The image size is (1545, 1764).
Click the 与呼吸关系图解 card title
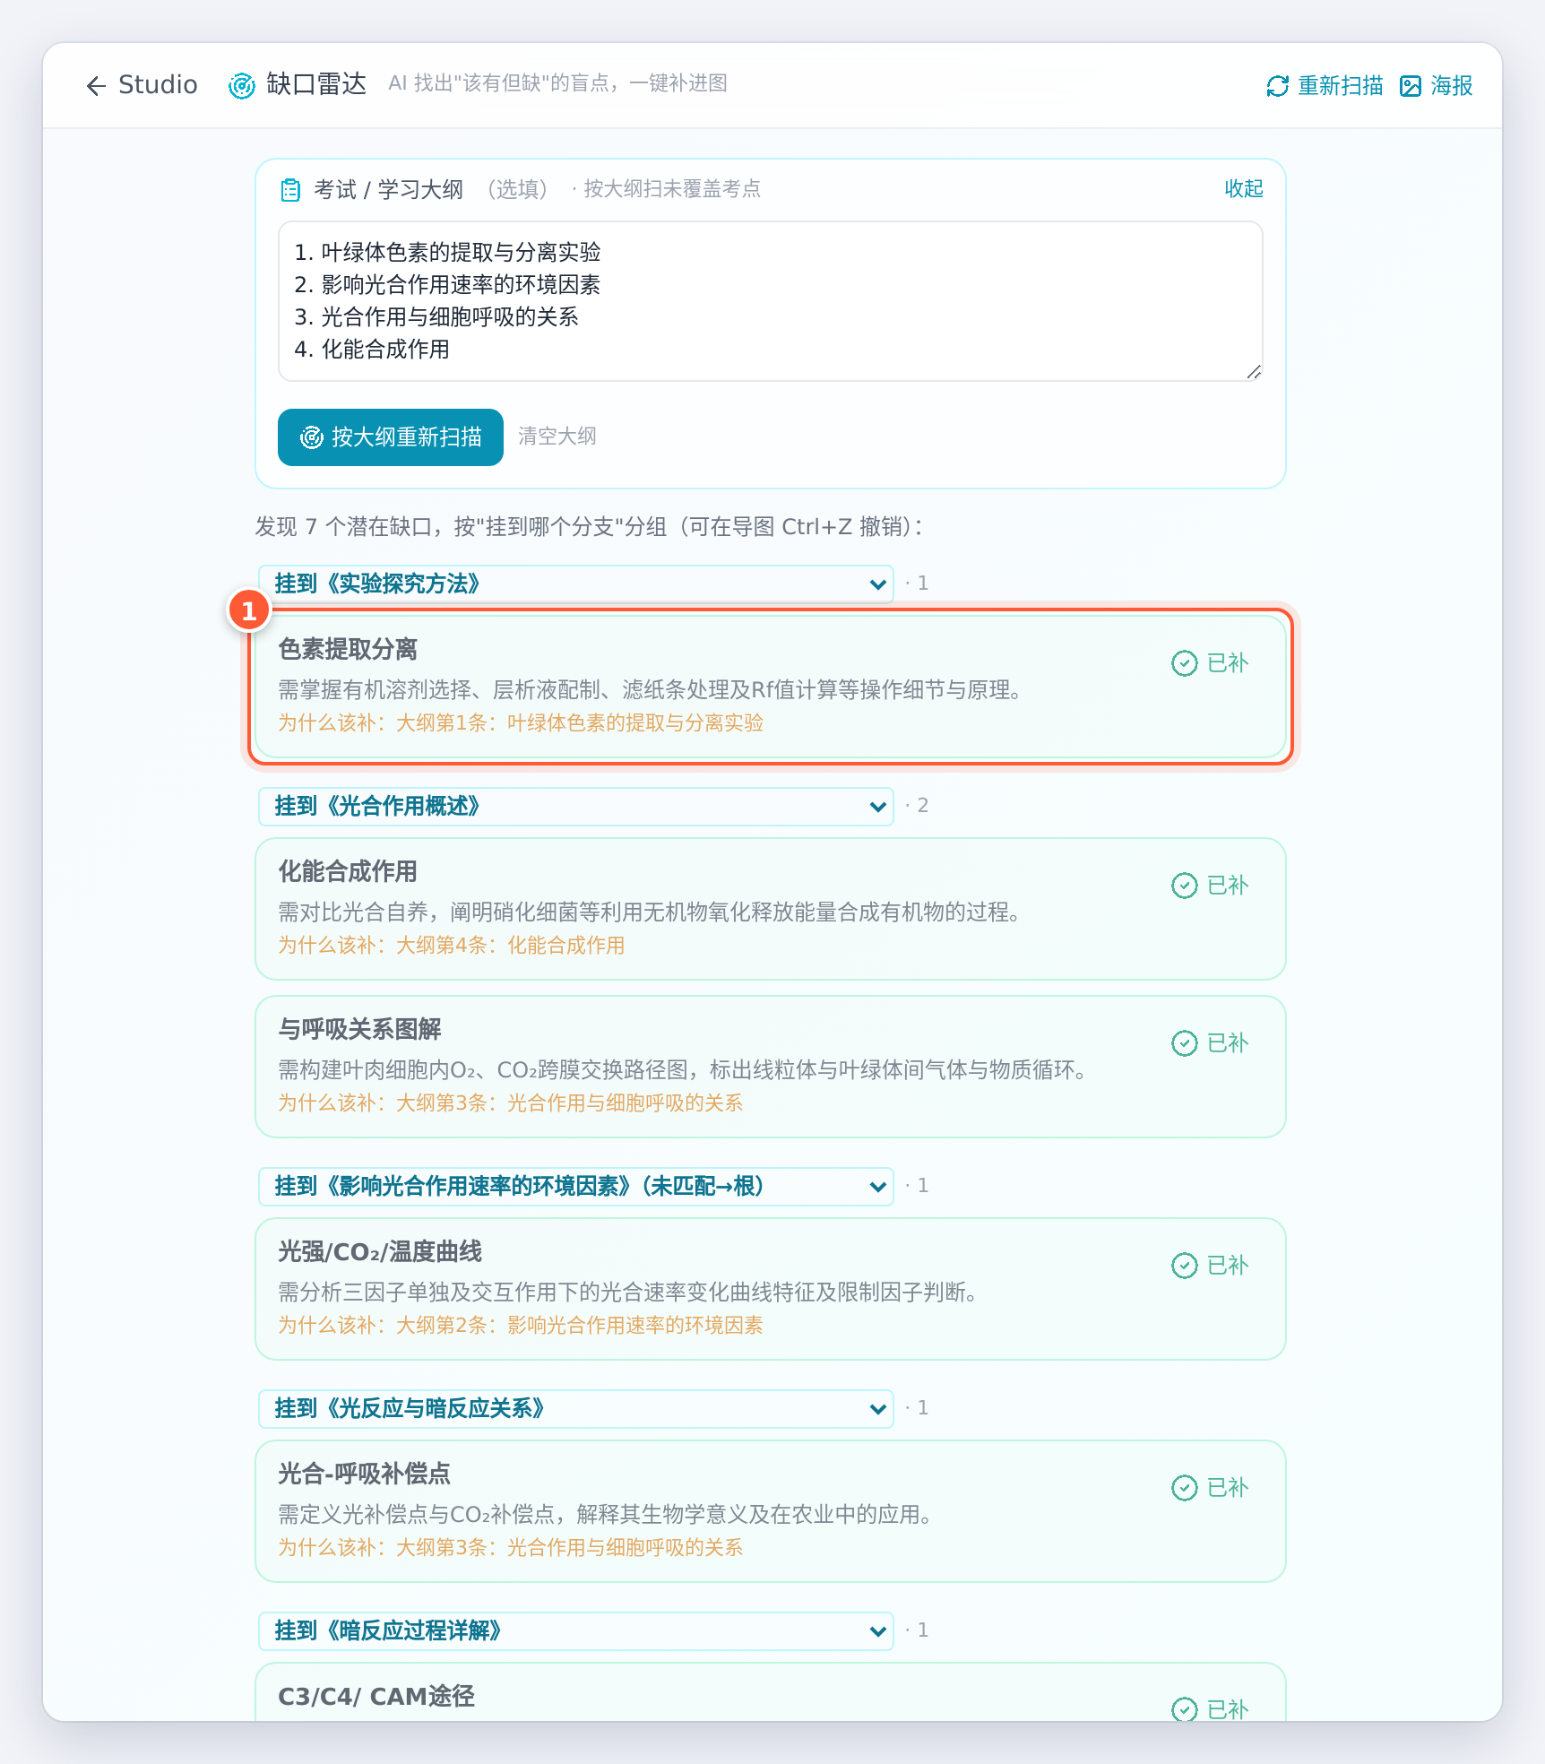(x=359, y=1029)
